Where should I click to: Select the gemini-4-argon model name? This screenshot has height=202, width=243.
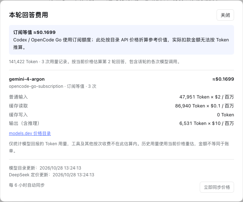(27, 79)
